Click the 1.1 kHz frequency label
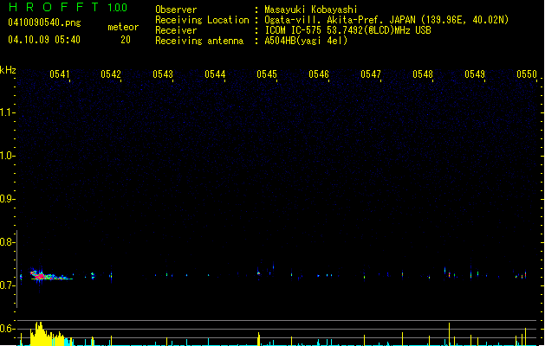545x346 pixels. click(7, 112)
